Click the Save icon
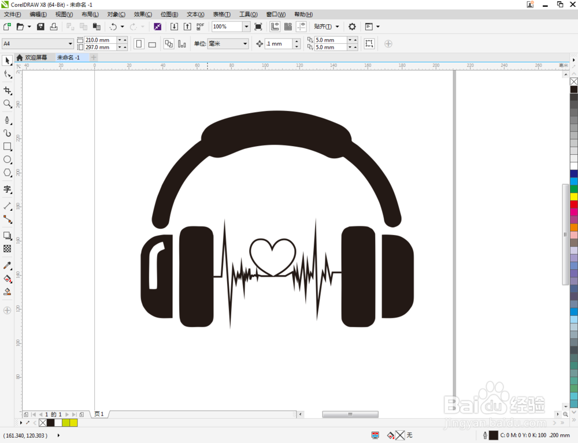Viewport: 578px width, 443px height. 41,27
